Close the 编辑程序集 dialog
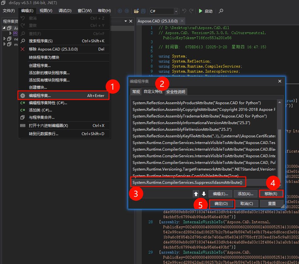Screen dimensions: 299x264 click(x=280, y=81)
